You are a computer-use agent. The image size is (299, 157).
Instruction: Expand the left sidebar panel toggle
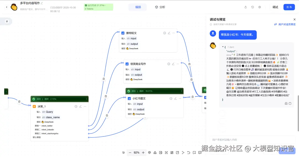(7, 21)
